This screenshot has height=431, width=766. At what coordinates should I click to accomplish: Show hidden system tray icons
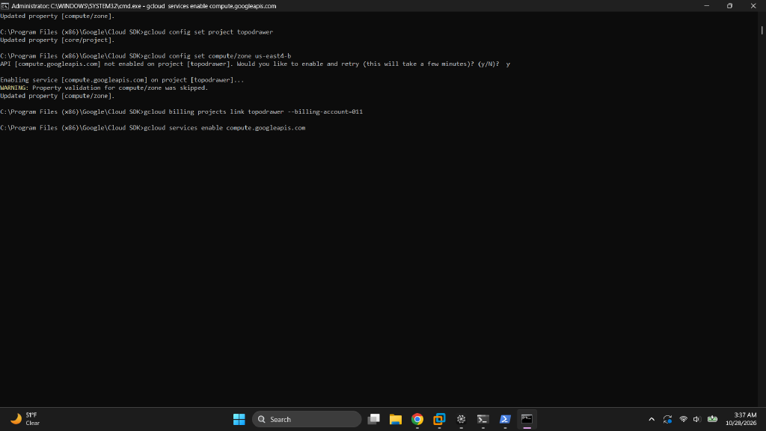pyautogui.click(x=652, y=419)
